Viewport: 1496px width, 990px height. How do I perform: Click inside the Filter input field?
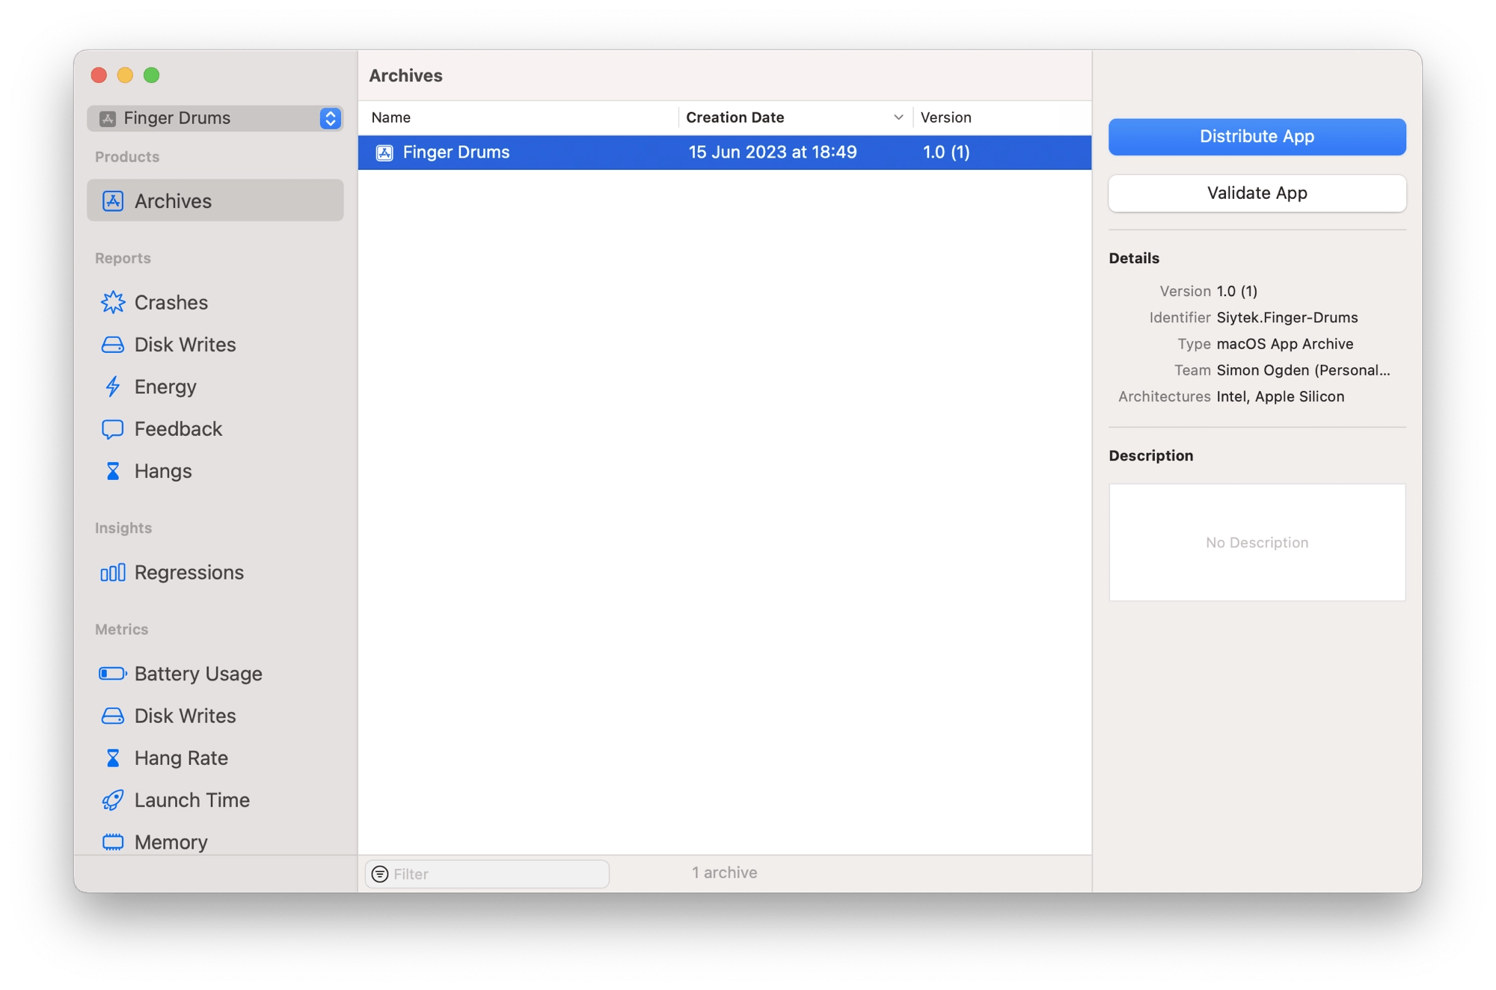486,873
